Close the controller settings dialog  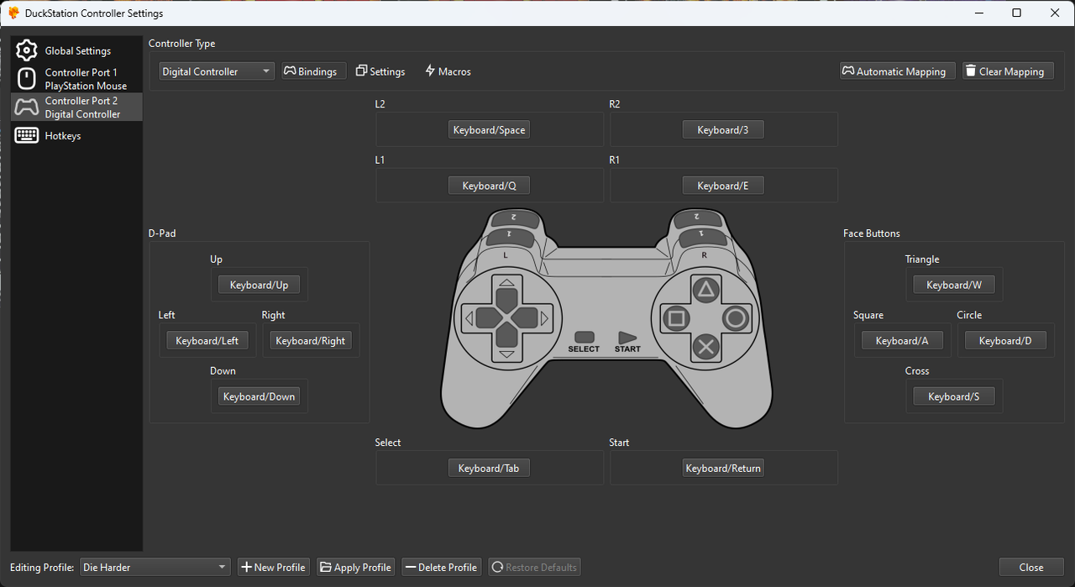[1031, 567]
